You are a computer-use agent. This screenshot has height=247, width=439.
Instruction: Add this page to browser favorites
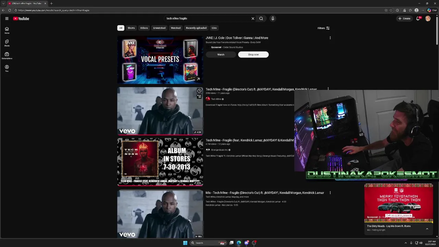[x=391, y=10]
